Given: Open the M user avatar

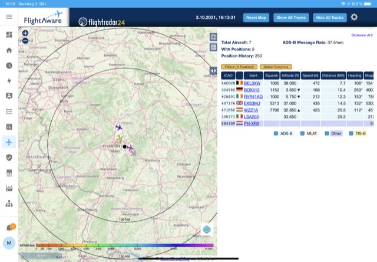Looking at the screenshot, I should [9, 243].
